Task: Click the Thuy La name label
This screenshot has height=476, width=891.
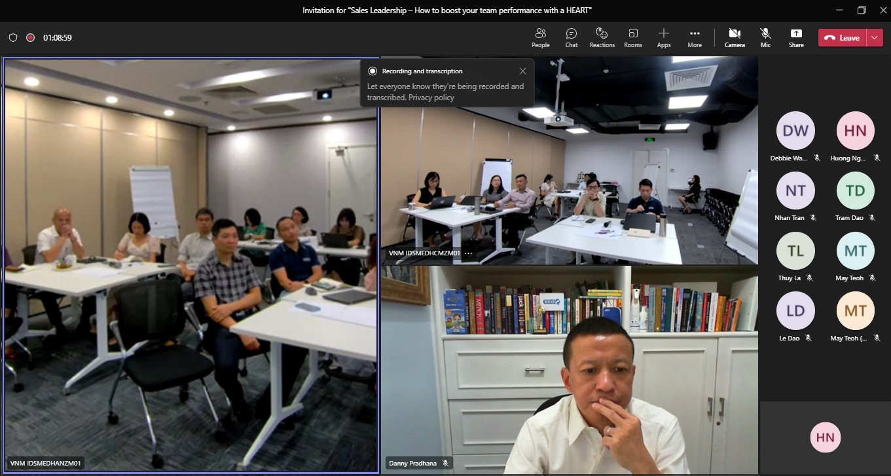Action: coord(789,278)
